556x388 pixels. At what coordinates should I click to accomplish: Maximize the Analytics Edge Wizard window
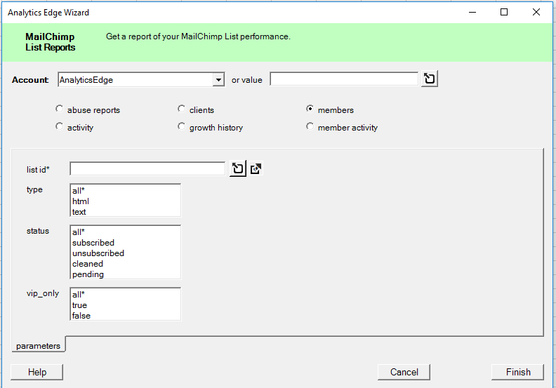coord(504,12)
